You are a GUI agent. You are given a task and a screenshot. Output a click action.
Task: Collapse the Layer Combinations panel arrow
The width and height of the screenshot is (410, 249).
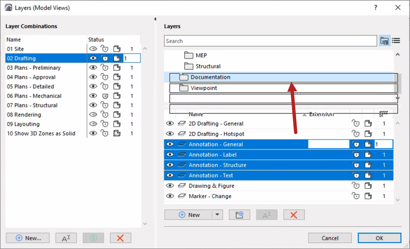point(155,19)
